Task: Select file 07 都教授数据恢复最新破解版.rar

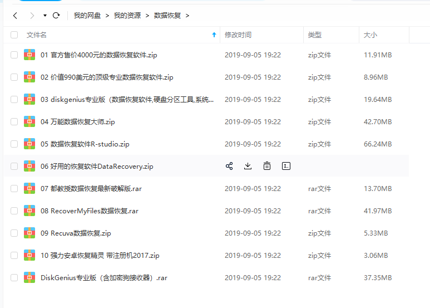Action: (x=91, y=189)
